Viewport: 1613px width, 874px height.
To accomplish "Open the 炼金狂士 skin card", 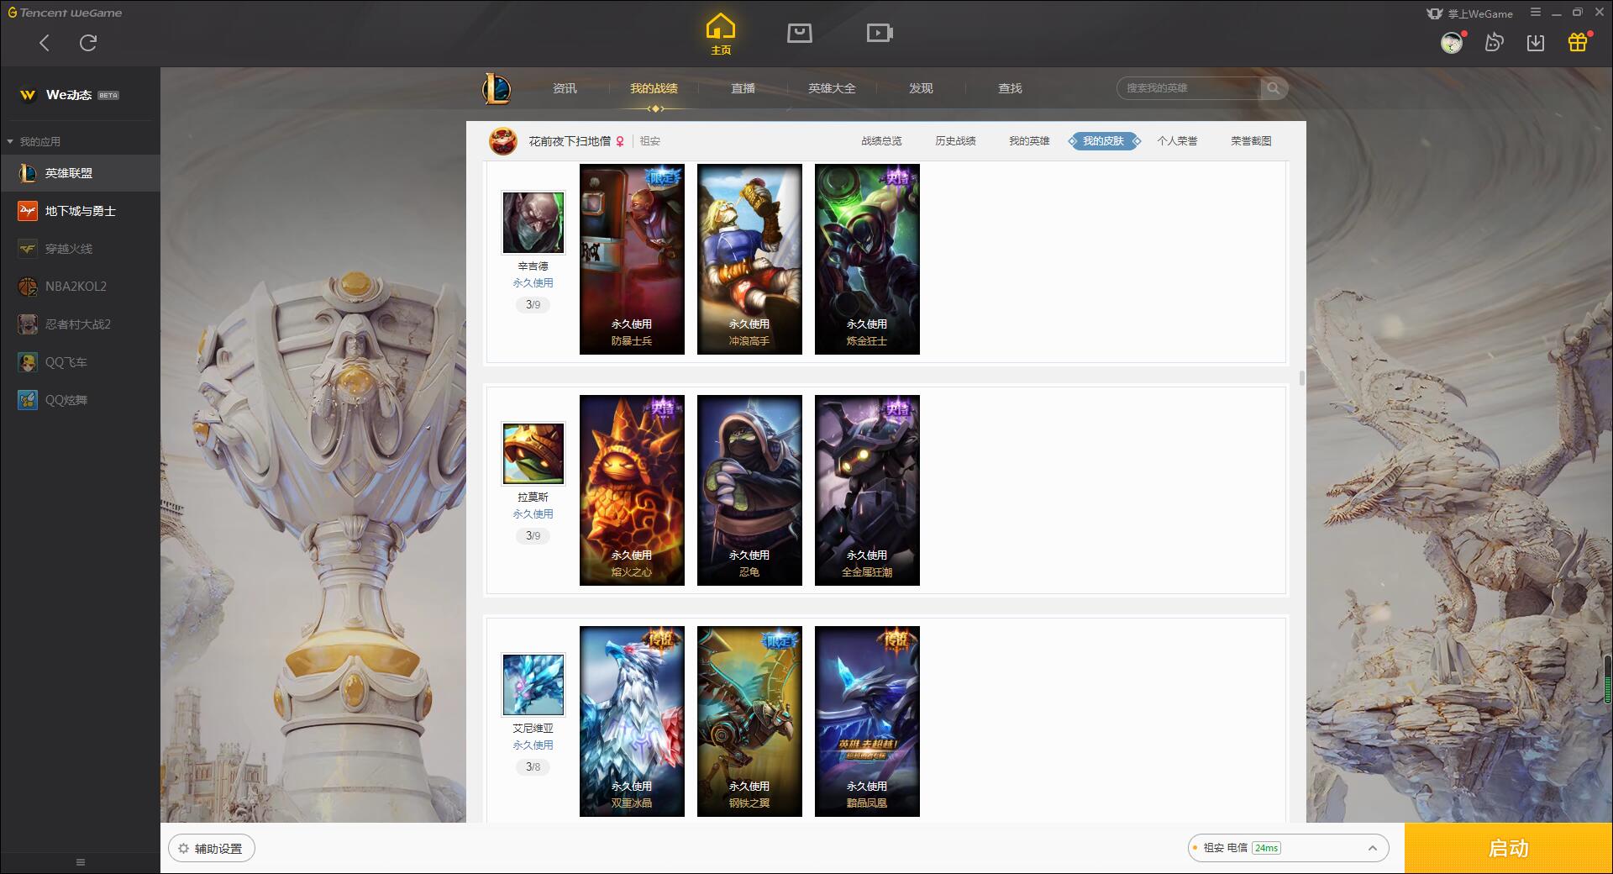I will (867, 259).
